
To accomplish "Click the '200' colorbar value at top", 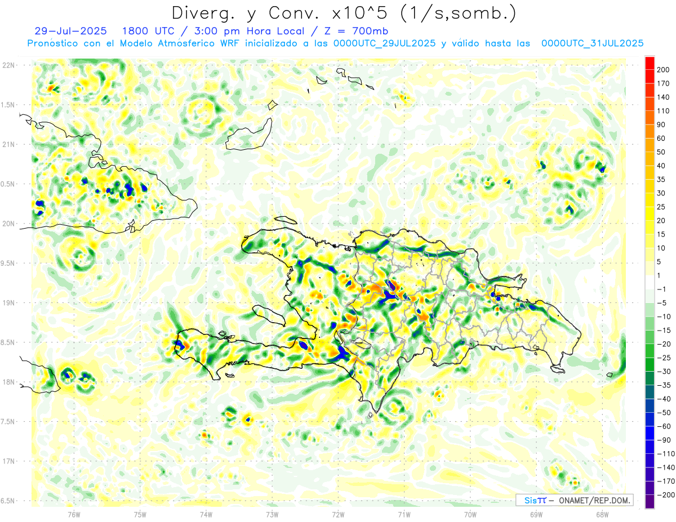I will [664, 69].
